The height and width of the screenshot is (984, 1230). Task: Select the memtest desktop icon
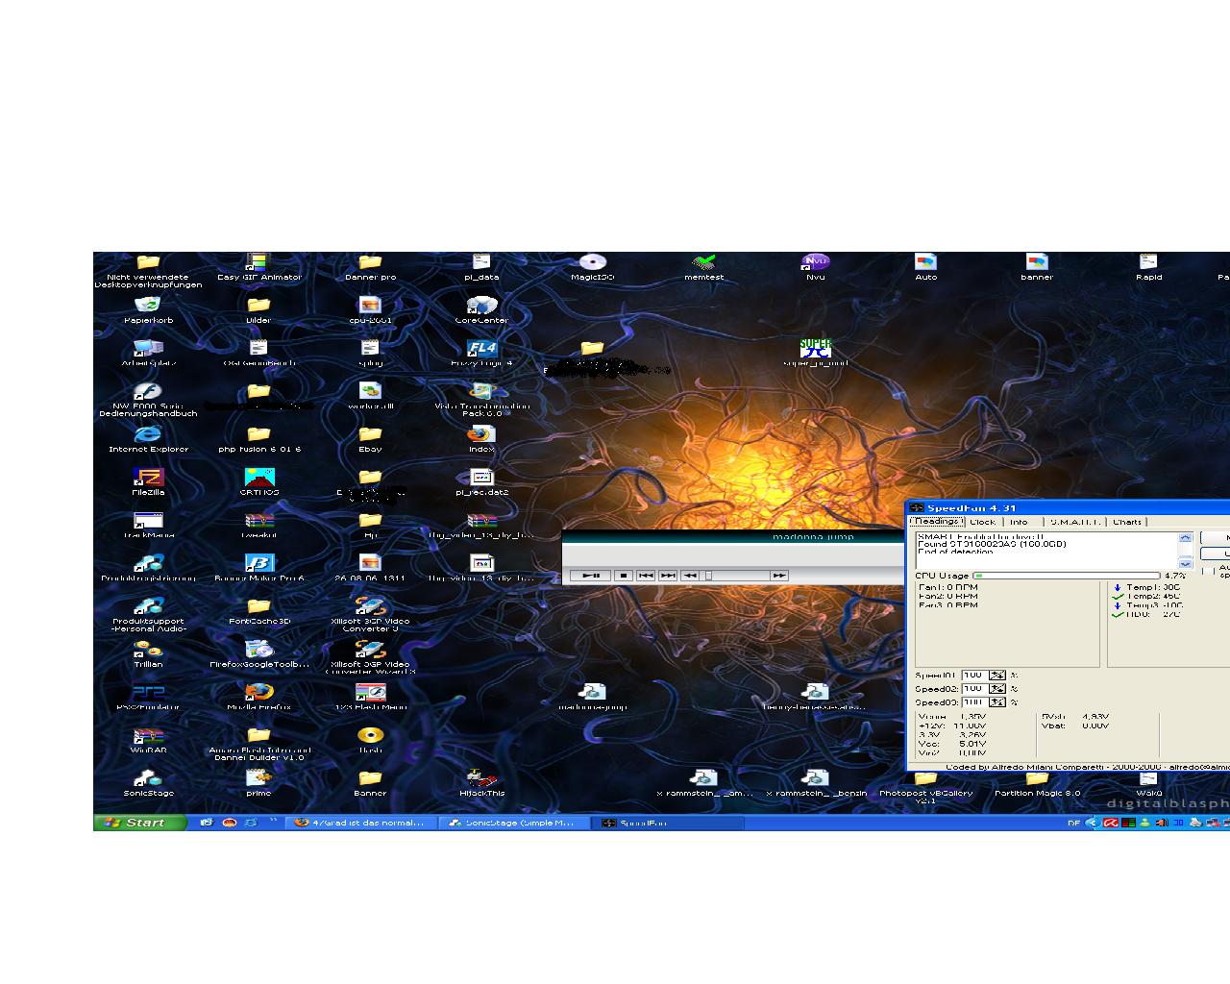[x=703, y=262]
